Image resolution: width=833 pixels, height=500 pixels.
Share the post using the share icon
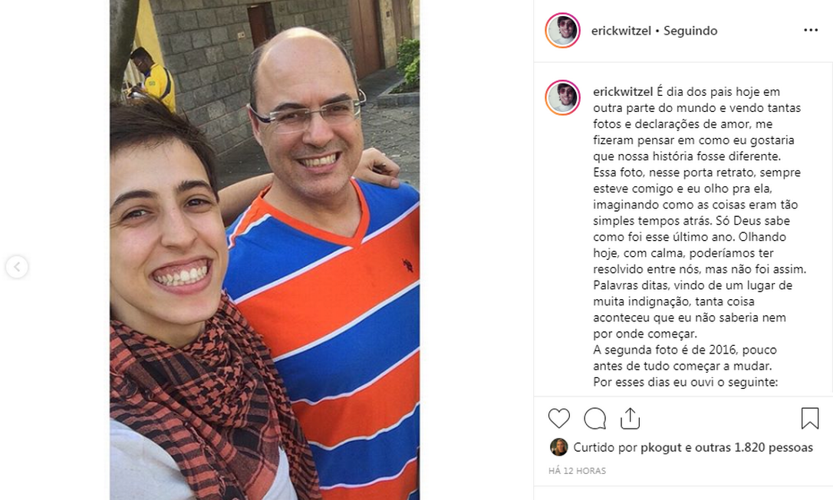[x=630, y=418]
